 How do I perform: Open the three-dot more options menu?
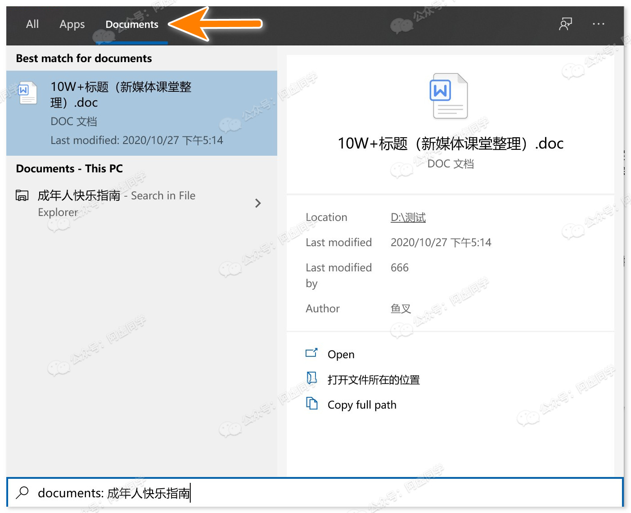click(598, 24)
